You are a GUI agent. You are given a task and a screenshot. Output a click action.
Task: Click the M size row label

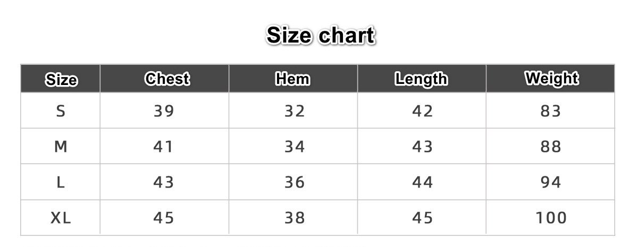(61, 147)
